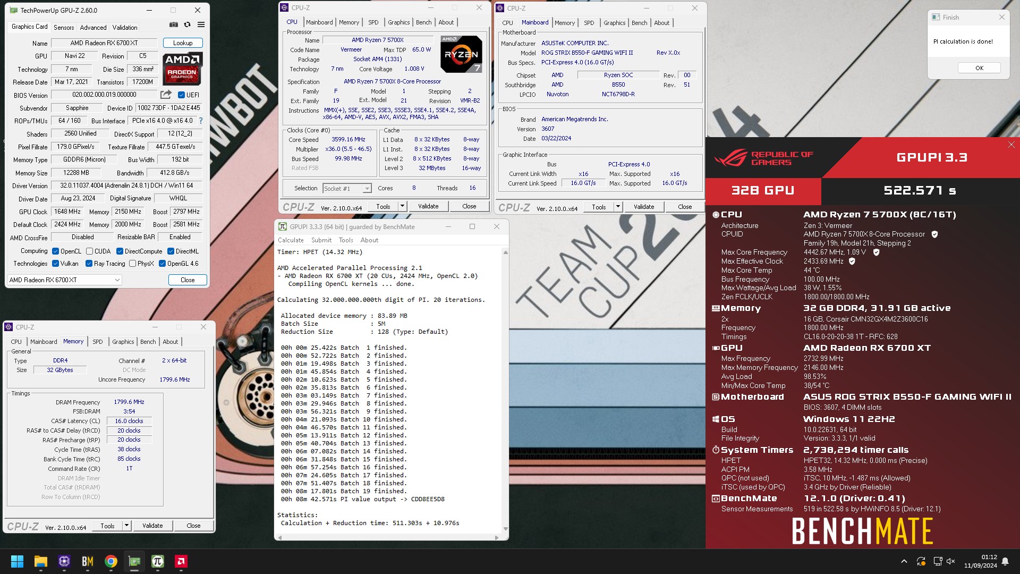Click Lookup button in GPU-Z
This screenshot has width=1020, height=574.
pos(183,43)
